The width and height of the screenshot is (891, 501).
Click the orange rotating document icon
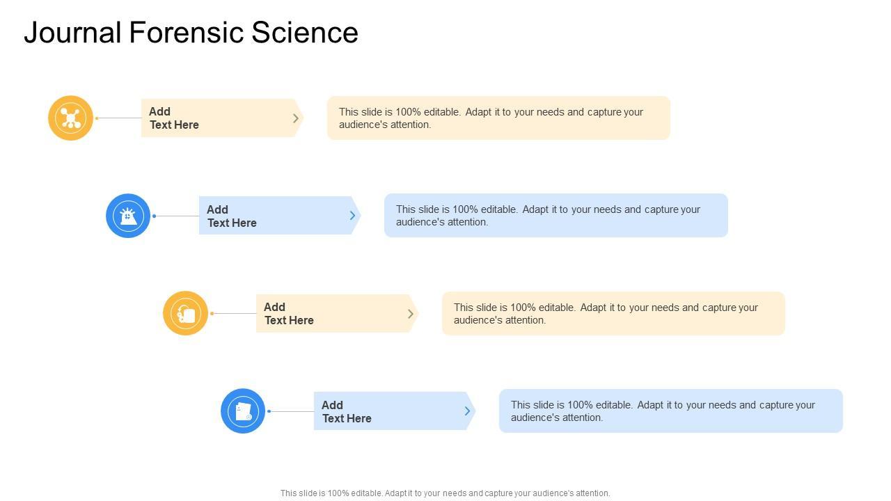185,313
